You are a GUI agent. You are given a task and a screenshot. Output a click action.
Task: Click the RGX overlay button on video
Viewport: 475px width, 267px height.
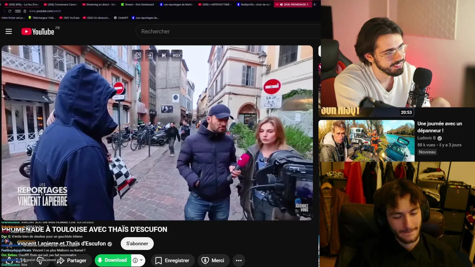[x=177, y=55]
